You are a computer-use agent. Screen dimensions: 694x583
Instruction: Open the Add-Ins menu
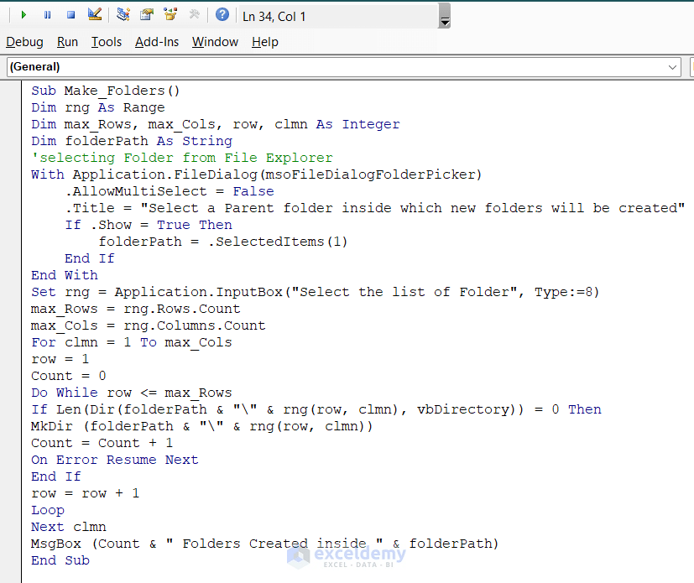pyautogui.click(x=157, y=42)
